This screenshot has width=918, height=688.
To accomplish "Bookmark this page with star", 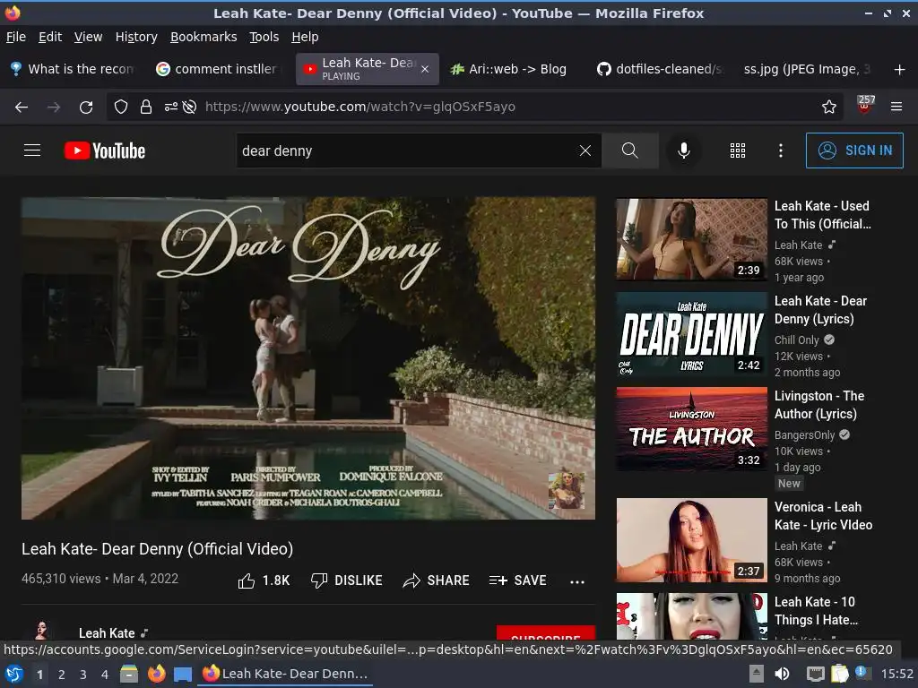I will [829, 107].
